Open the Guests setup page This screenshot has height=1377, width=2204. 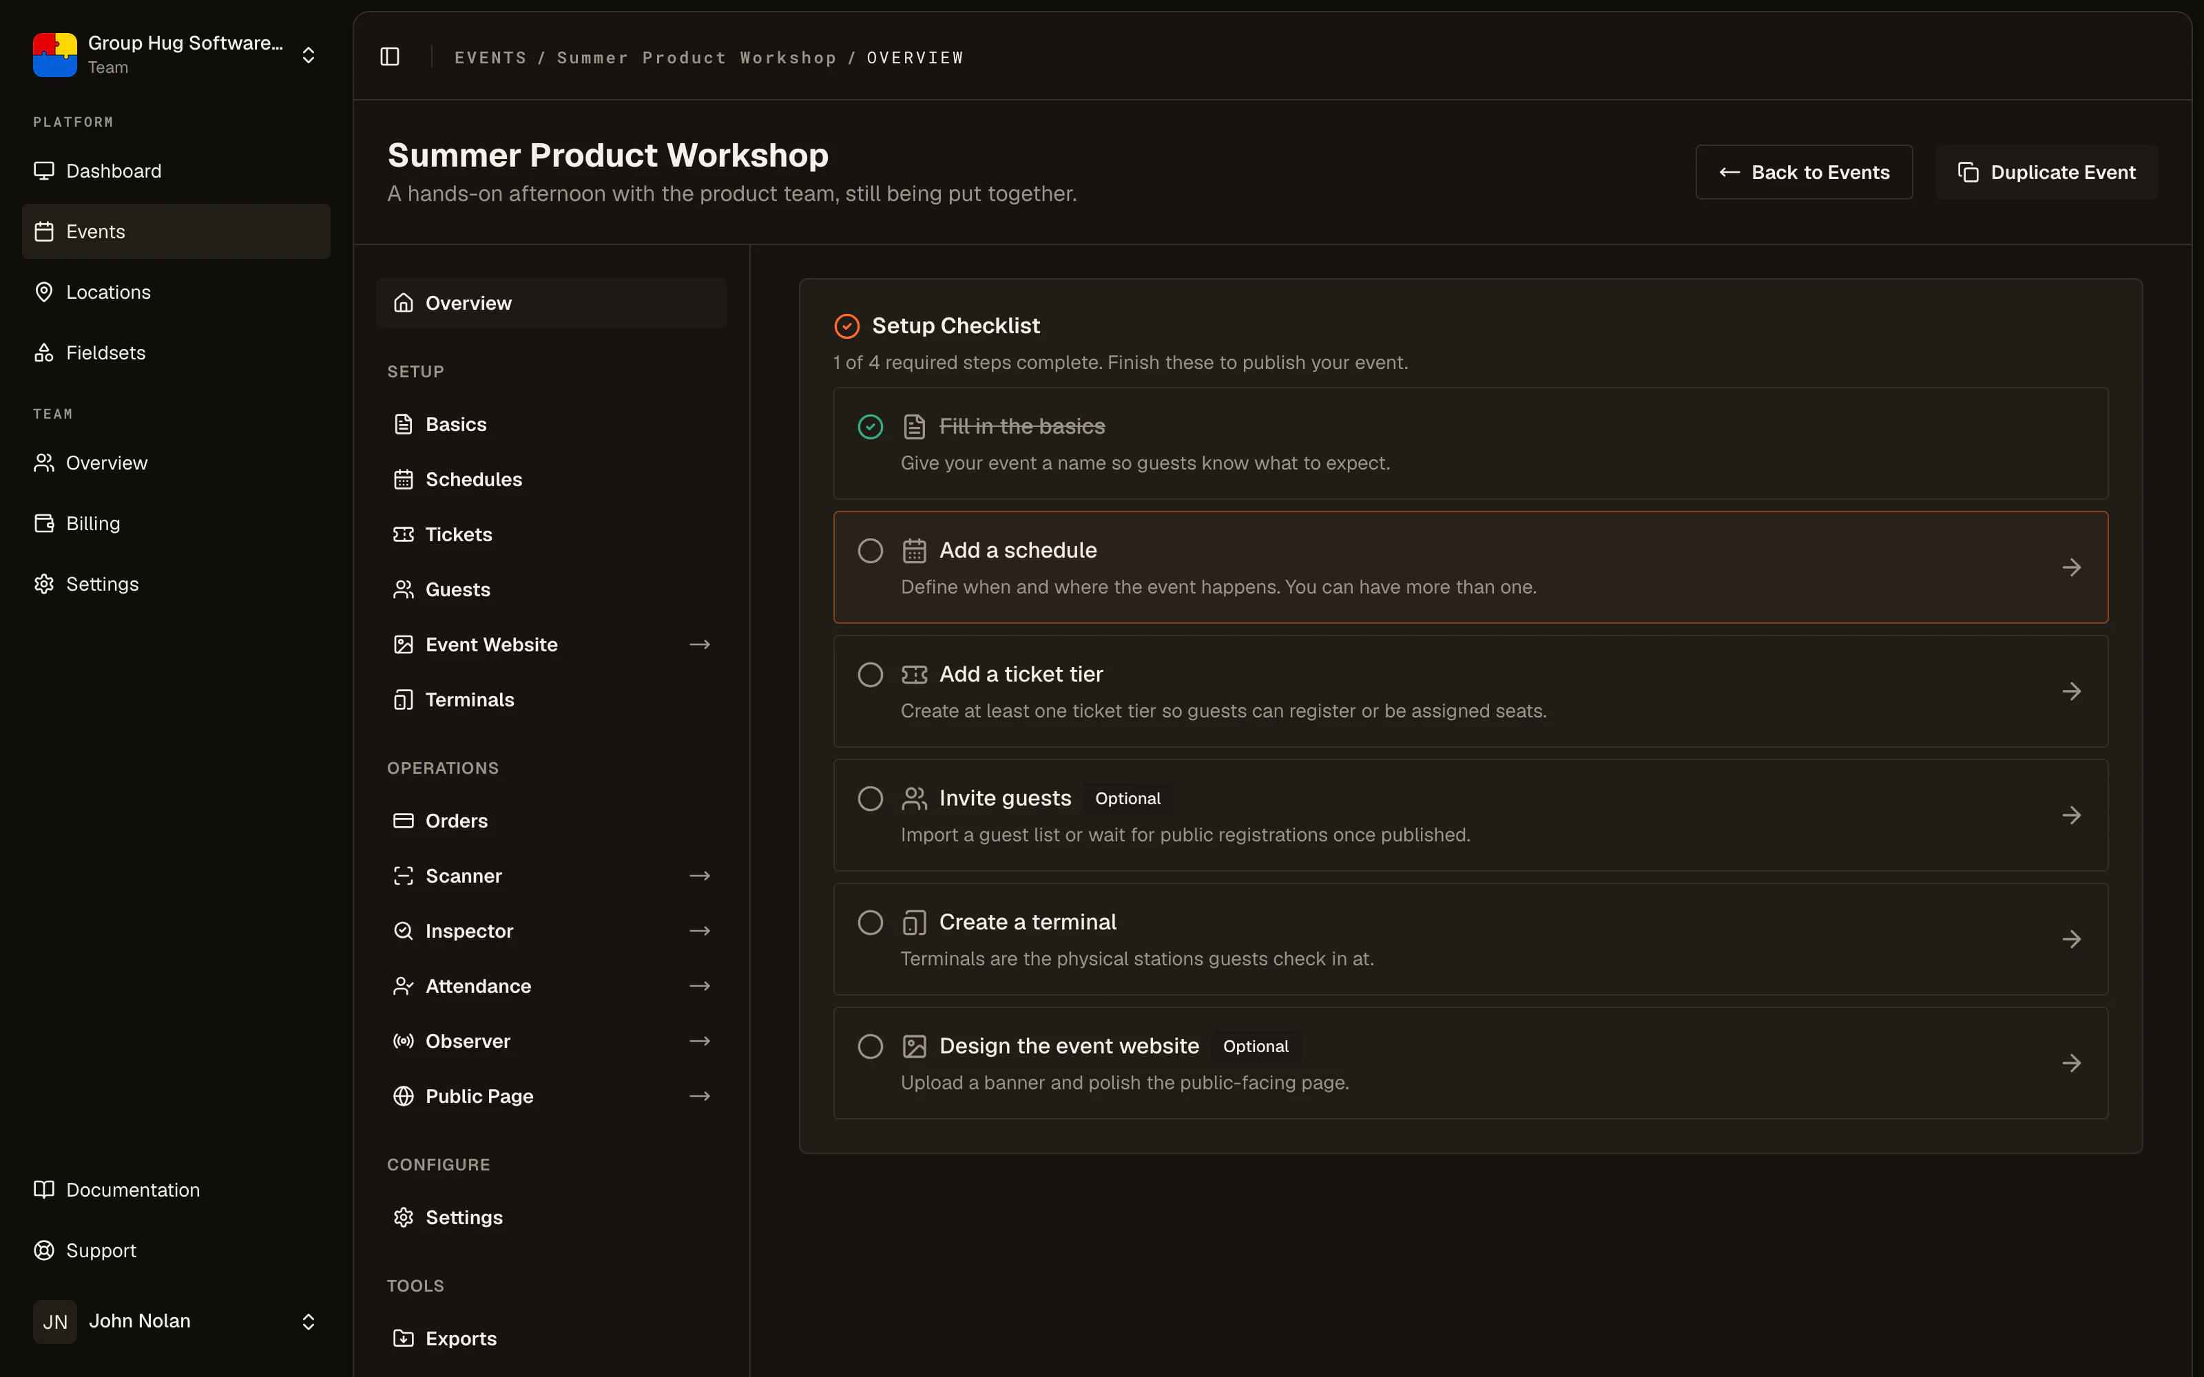tap(552, 589)
